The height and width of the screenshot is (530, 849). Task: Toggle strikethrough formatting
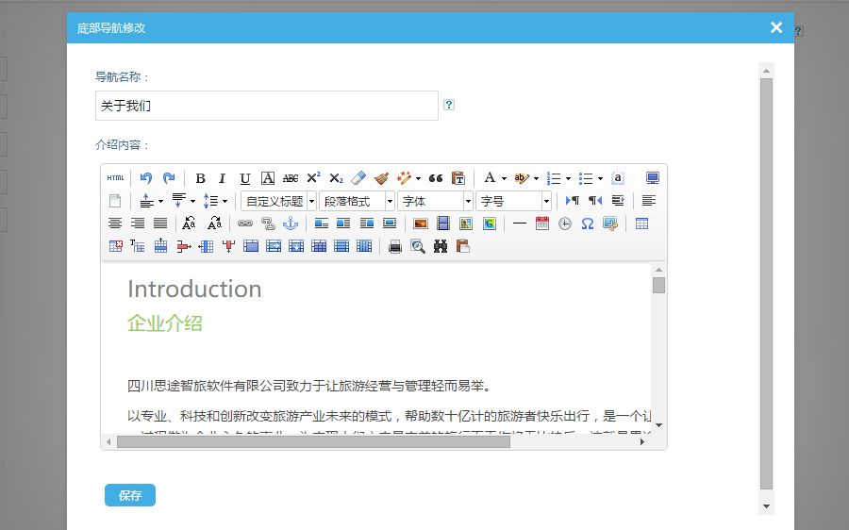[291, 178]
